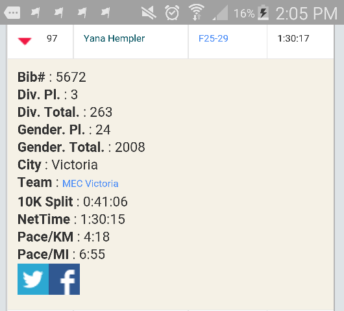
Task: Collapse Yana Hempler's result details arrow
Action: (x=25, y=41)
